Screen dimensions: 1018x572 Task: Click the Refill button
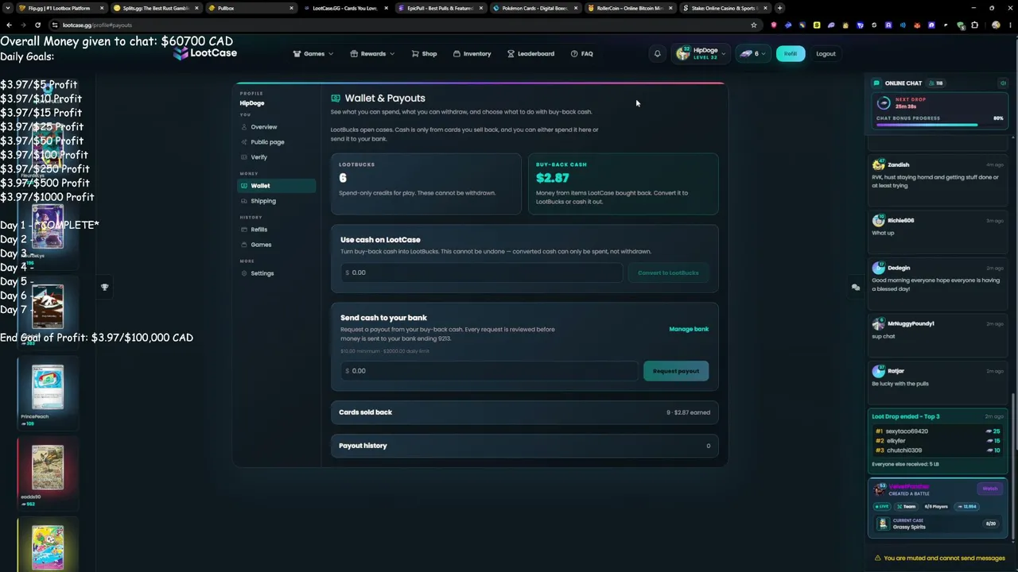[x=791, y=54]
